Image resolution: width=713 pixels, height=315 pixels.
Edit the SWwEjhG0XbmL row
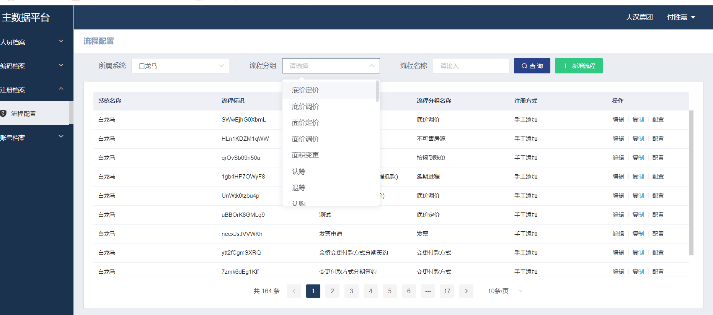click(618, 120)
